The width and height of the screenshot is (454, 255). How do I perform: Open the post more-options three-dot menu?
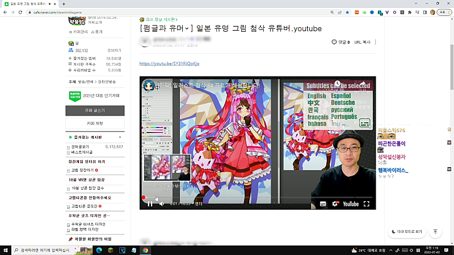coord(376,42)
